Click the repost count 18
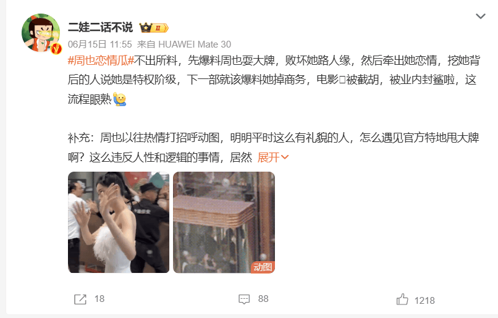 coord(99,299)
